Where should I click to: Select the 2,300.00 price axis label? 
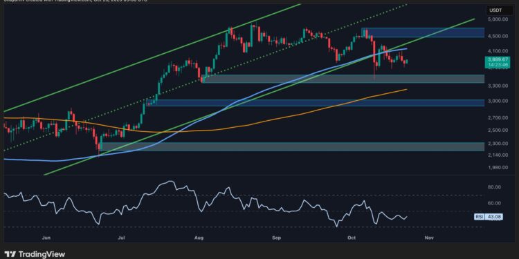click(497, 144)
